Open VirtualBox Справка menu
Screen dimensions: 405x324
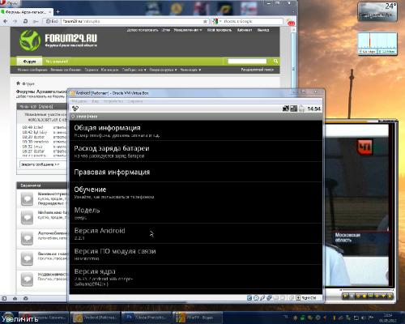coord(135,101)
